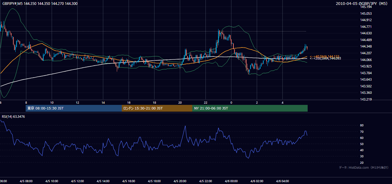Click RSI axis level 50

coord(362,144)
